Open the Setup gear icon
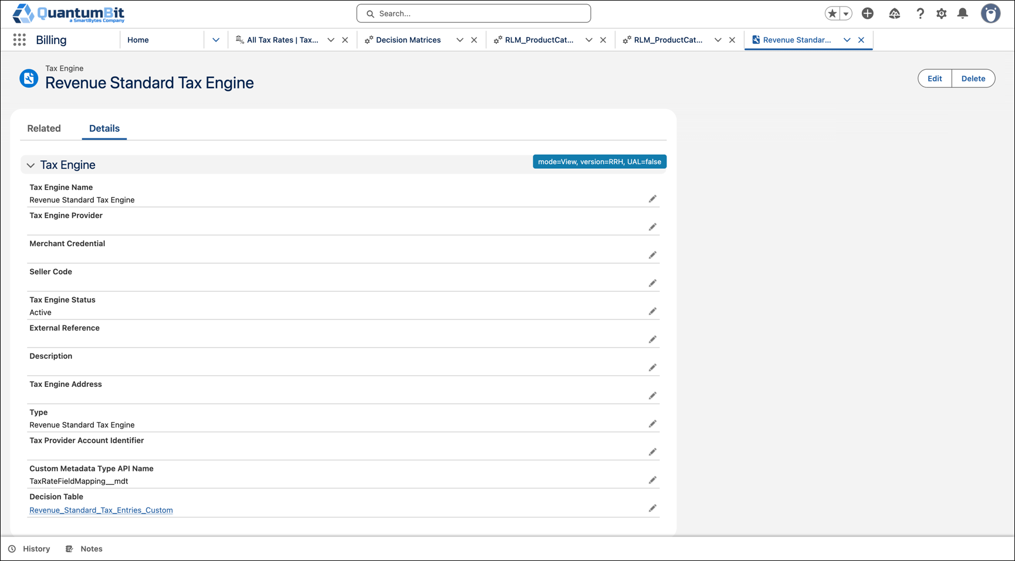The image size is (1015, 561). [942, 13]
